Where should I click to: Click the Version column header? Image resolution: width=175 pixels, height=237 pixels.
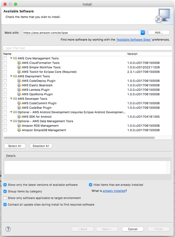tap(132, 54)
